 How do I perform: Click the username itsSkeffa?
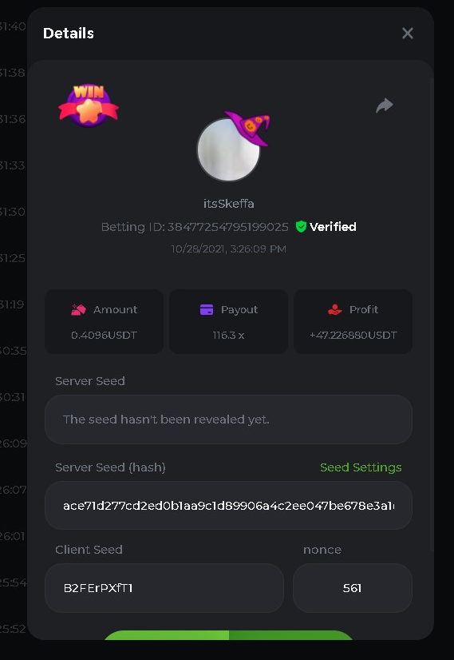coord(229,204)
